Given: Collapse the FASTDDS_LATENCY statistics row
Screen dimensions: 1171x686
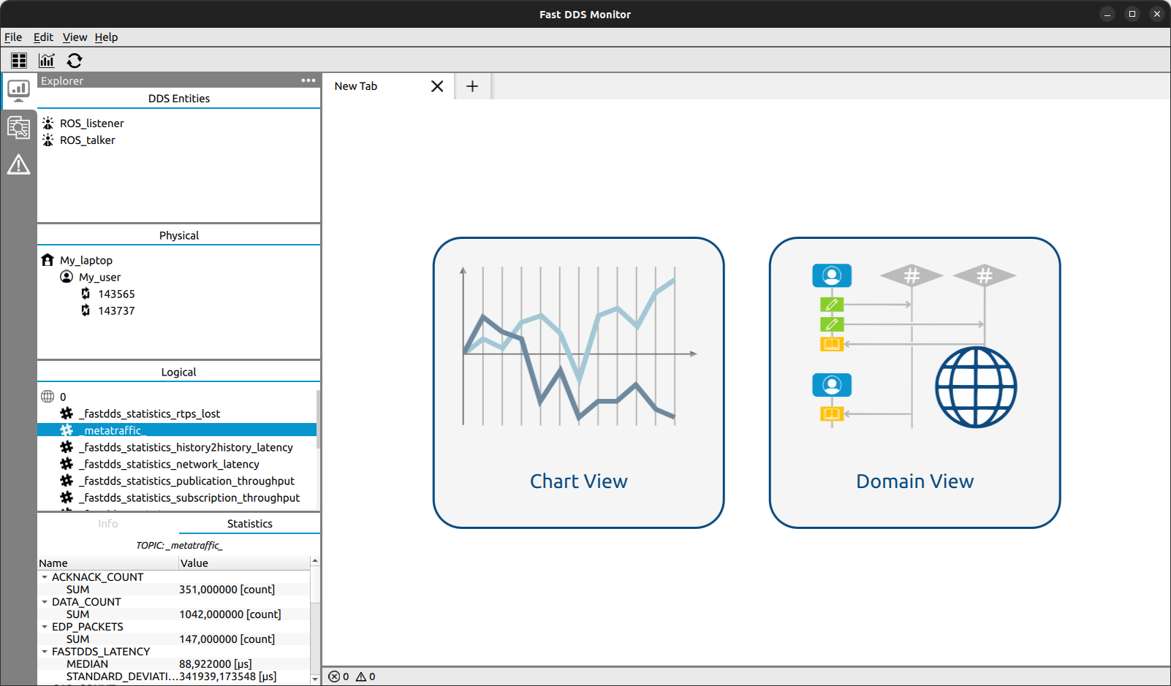Looking at the screenshot, I should [x=45, y=652].
